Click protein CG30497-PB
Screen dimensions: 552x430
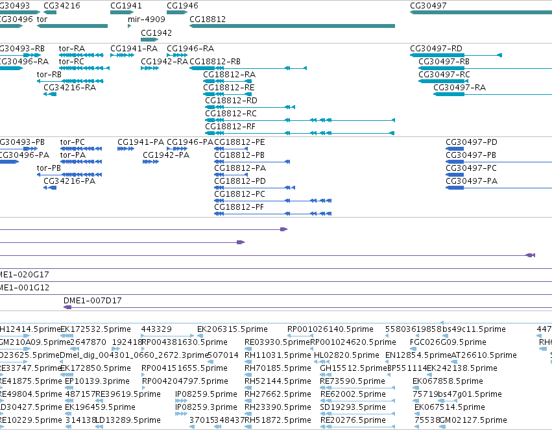click(499, 162)
